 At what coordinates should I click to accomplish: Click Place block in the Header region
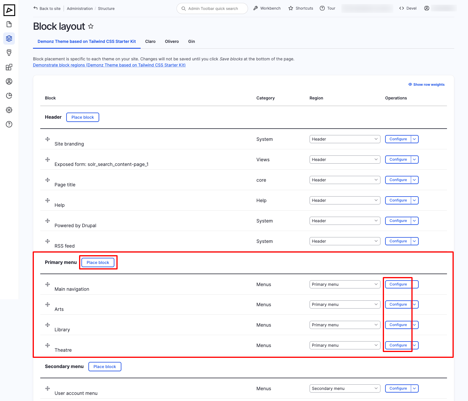tap(83, 117)
